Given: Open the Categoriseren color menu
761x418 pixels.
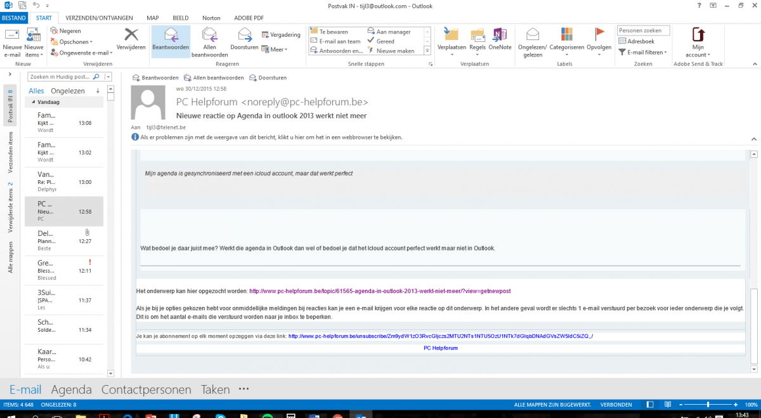Looking at the screenshot, I should click(x=566, y=41).
